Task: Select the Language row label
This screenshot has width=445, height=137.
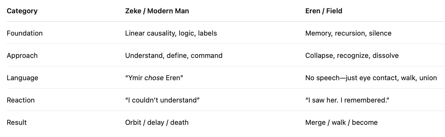Action: [x=22, y=78]
